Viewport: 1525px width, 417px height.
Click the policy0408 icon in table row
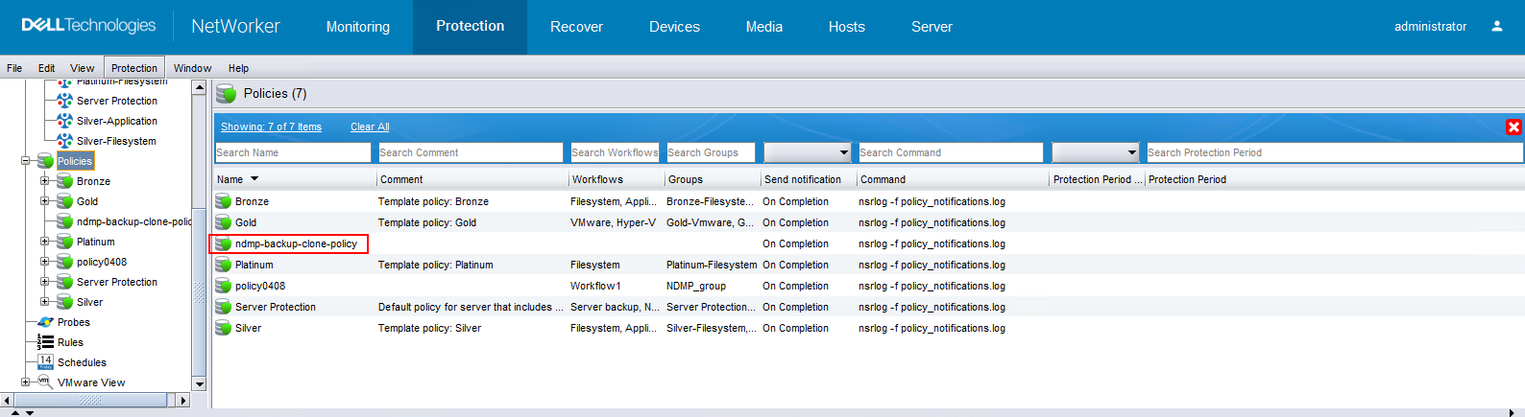coord(224,286)
